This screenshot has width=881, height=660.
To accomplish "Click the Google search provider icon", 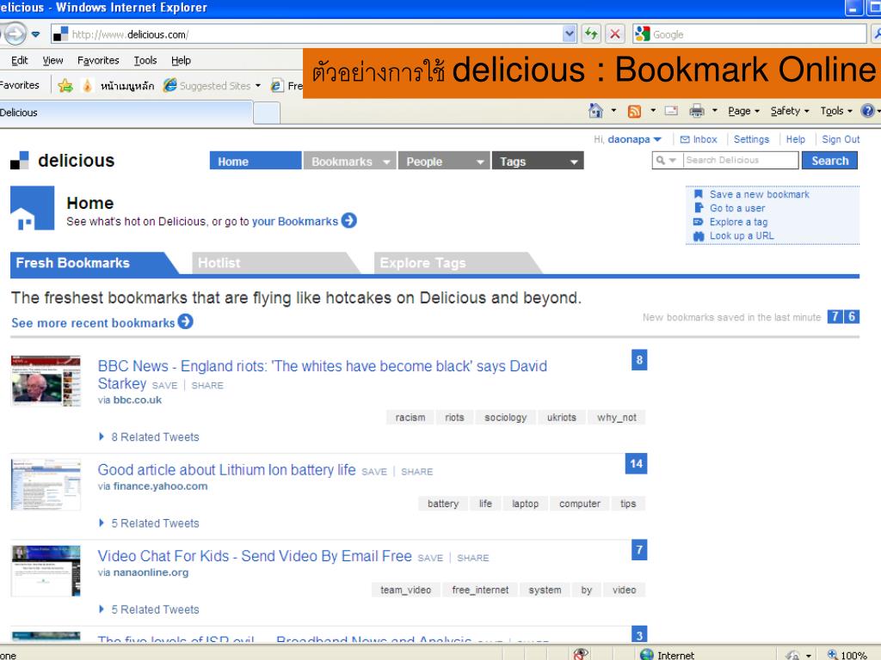I will (642, 34).
